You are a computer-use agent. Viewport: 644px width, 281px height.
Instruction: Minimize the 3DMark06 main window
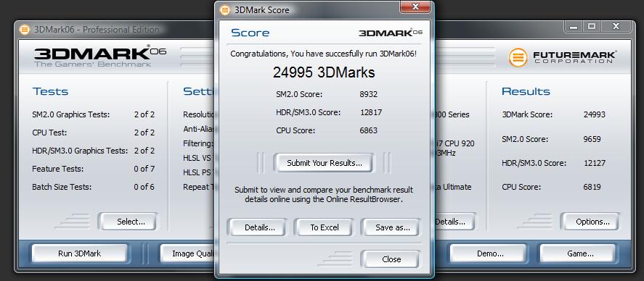click(574, 26)
